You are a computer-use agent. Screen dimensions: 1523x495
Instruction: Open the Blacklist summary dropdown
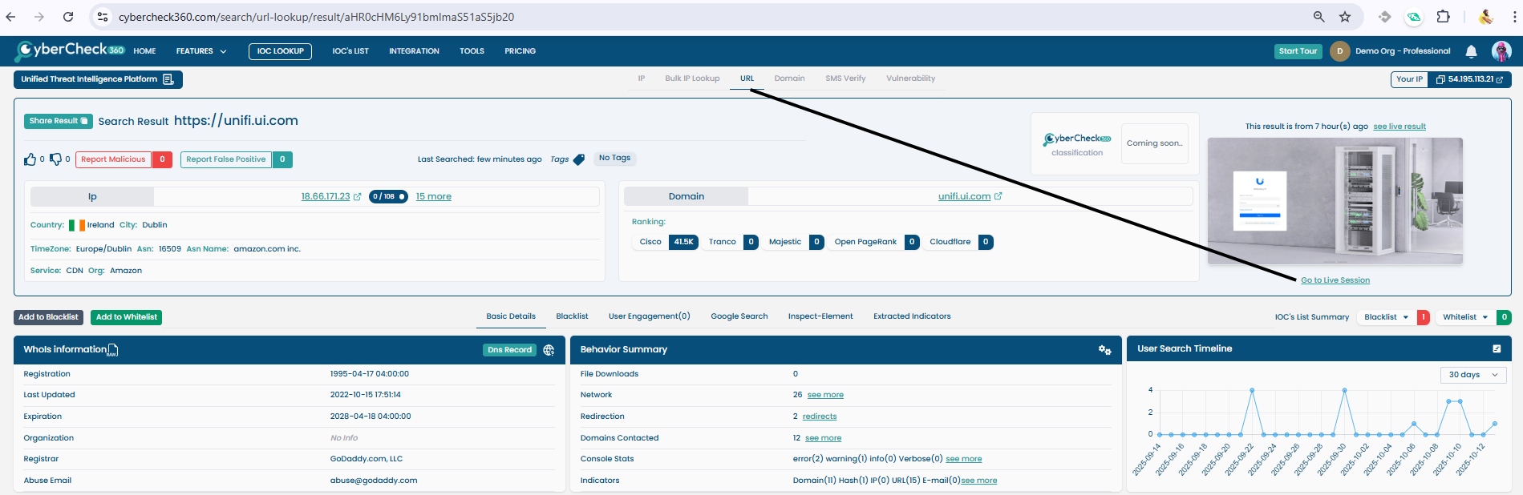click(1387, 317)
